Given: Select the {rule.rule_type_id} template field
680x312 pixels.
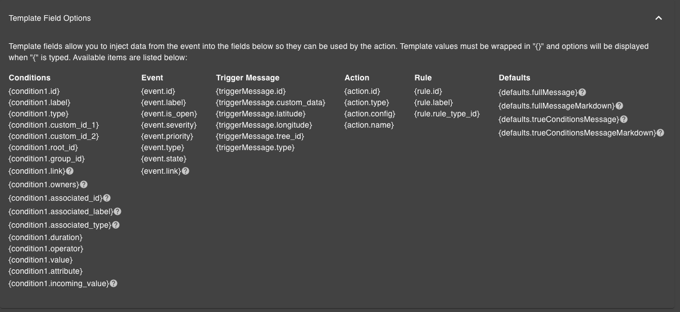Looking at the screenshot, I should [x=447, y=114].
